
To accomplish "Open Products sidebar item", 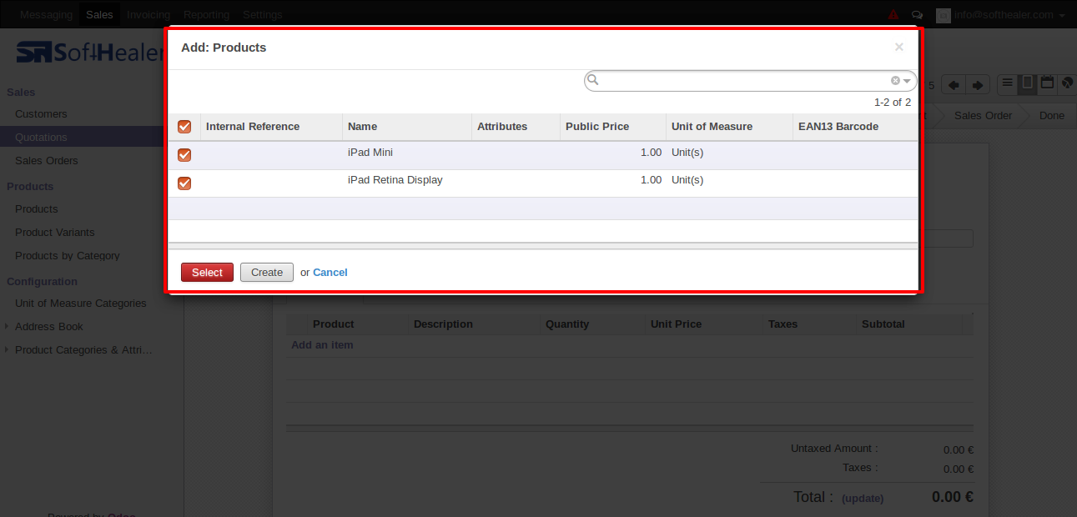I will tap(37, 209).
